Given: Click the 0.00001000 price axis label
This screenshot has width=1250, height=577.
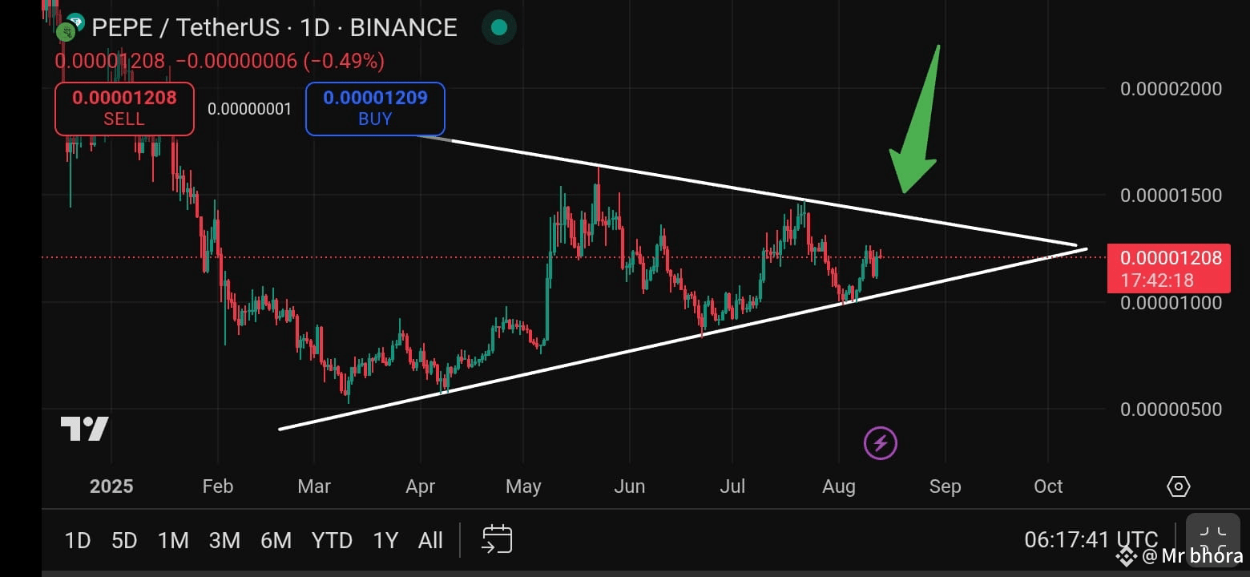Looking at the screenshot, I should [x=1171, y=302].
